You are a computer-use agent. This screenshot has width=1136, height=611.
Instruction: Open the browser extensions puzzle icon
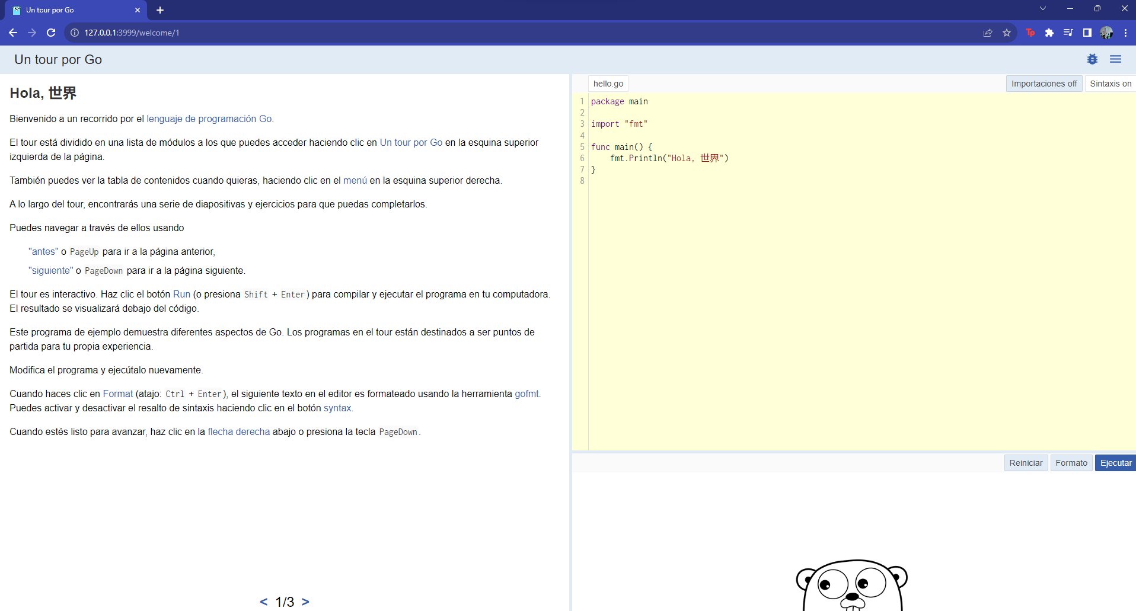point(1049,33)
